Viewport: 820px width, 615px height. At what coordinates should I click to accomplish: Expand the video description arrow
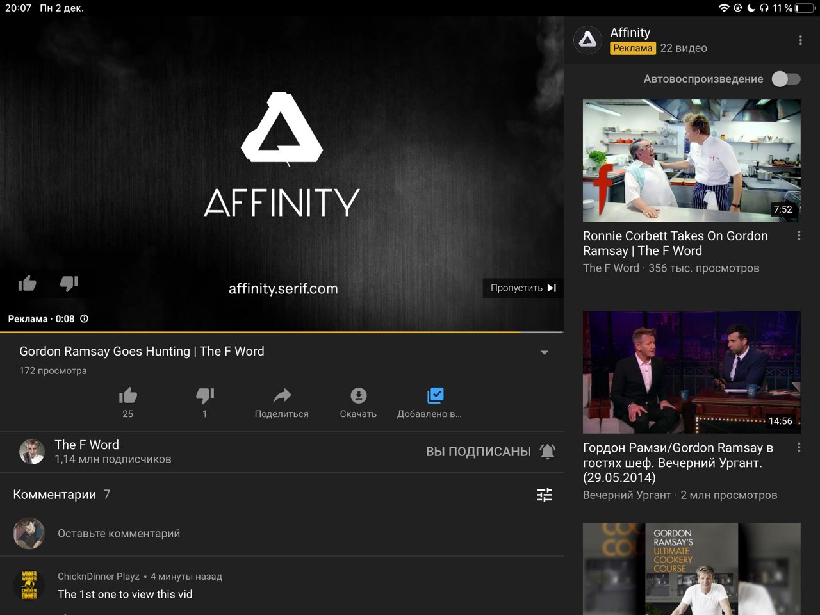coord(544,352)
